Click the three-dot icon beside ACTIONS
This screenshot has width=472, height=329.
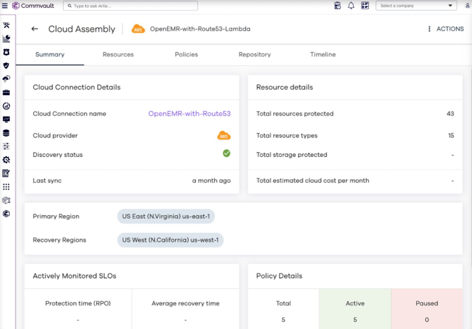tap(429, 29)
